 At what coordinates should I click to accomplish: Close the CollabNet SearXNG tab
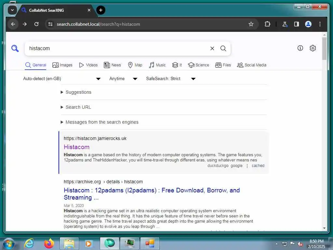coord(89,10)
